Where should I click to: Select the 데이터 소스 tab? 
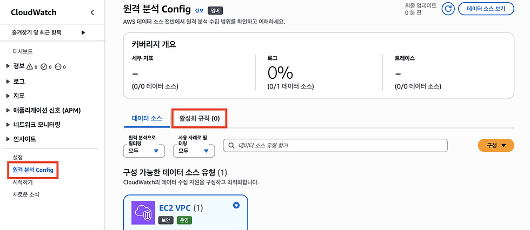(x=147, y=118)
